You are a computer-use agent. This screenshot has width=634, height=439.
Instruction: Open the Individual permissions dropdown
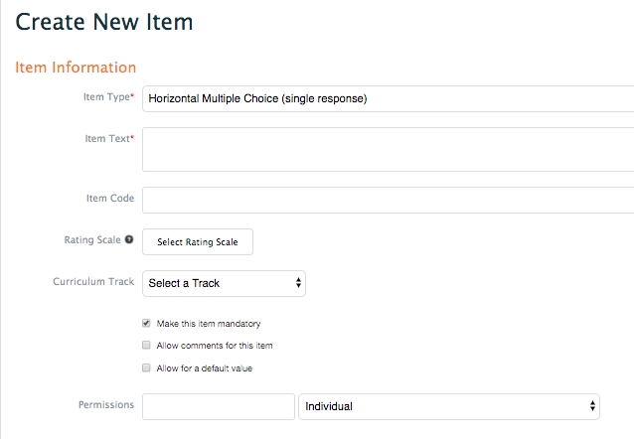point(449,406)
